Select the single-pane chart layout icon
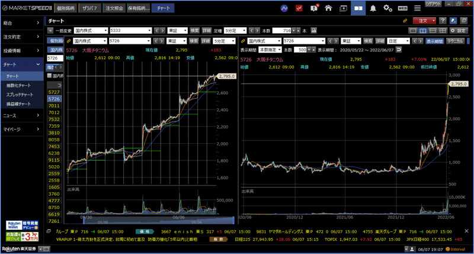The image size is (474, 254). tap(413, 31)
